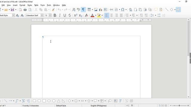Toggle Bold formatting
Viewport: 191px width, 107px height.
55,15
